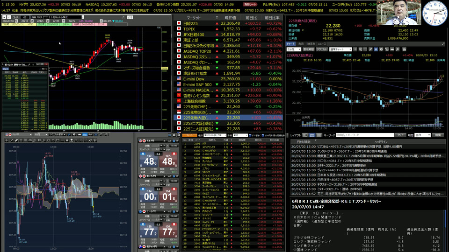Image resolution: width=449 pixels, height=252 pixels.
Task: Click the 検索 search button
Action: (x=438, y=135)
